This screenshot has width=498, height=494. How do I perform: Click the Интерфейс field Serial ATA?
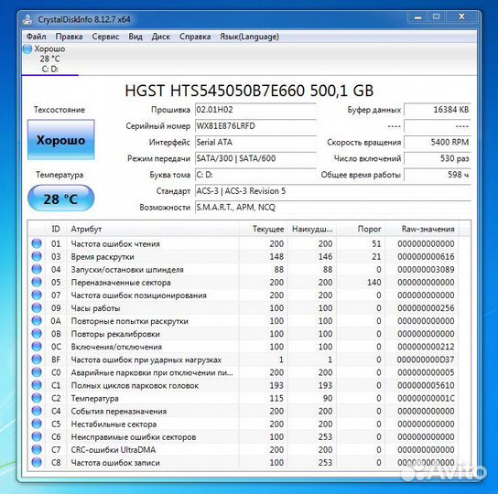click(x=255, y=142)
